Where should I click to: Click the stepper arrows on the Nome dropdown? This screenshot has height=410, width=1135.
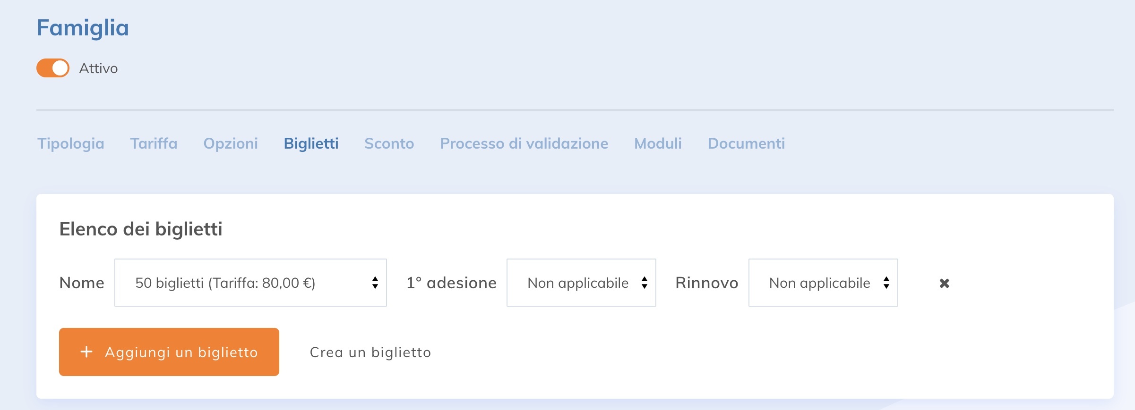coord(375,283)
